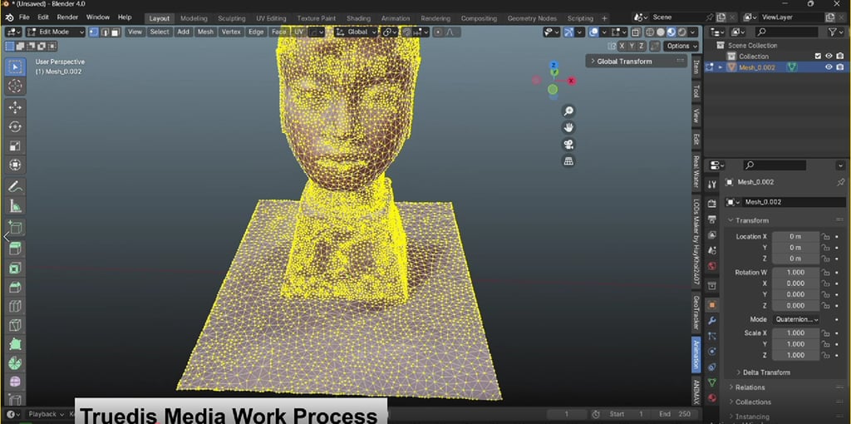Open the Mesh menu in viewport header
This screenshot has height=424, width=851.
[x=205, y=32]
